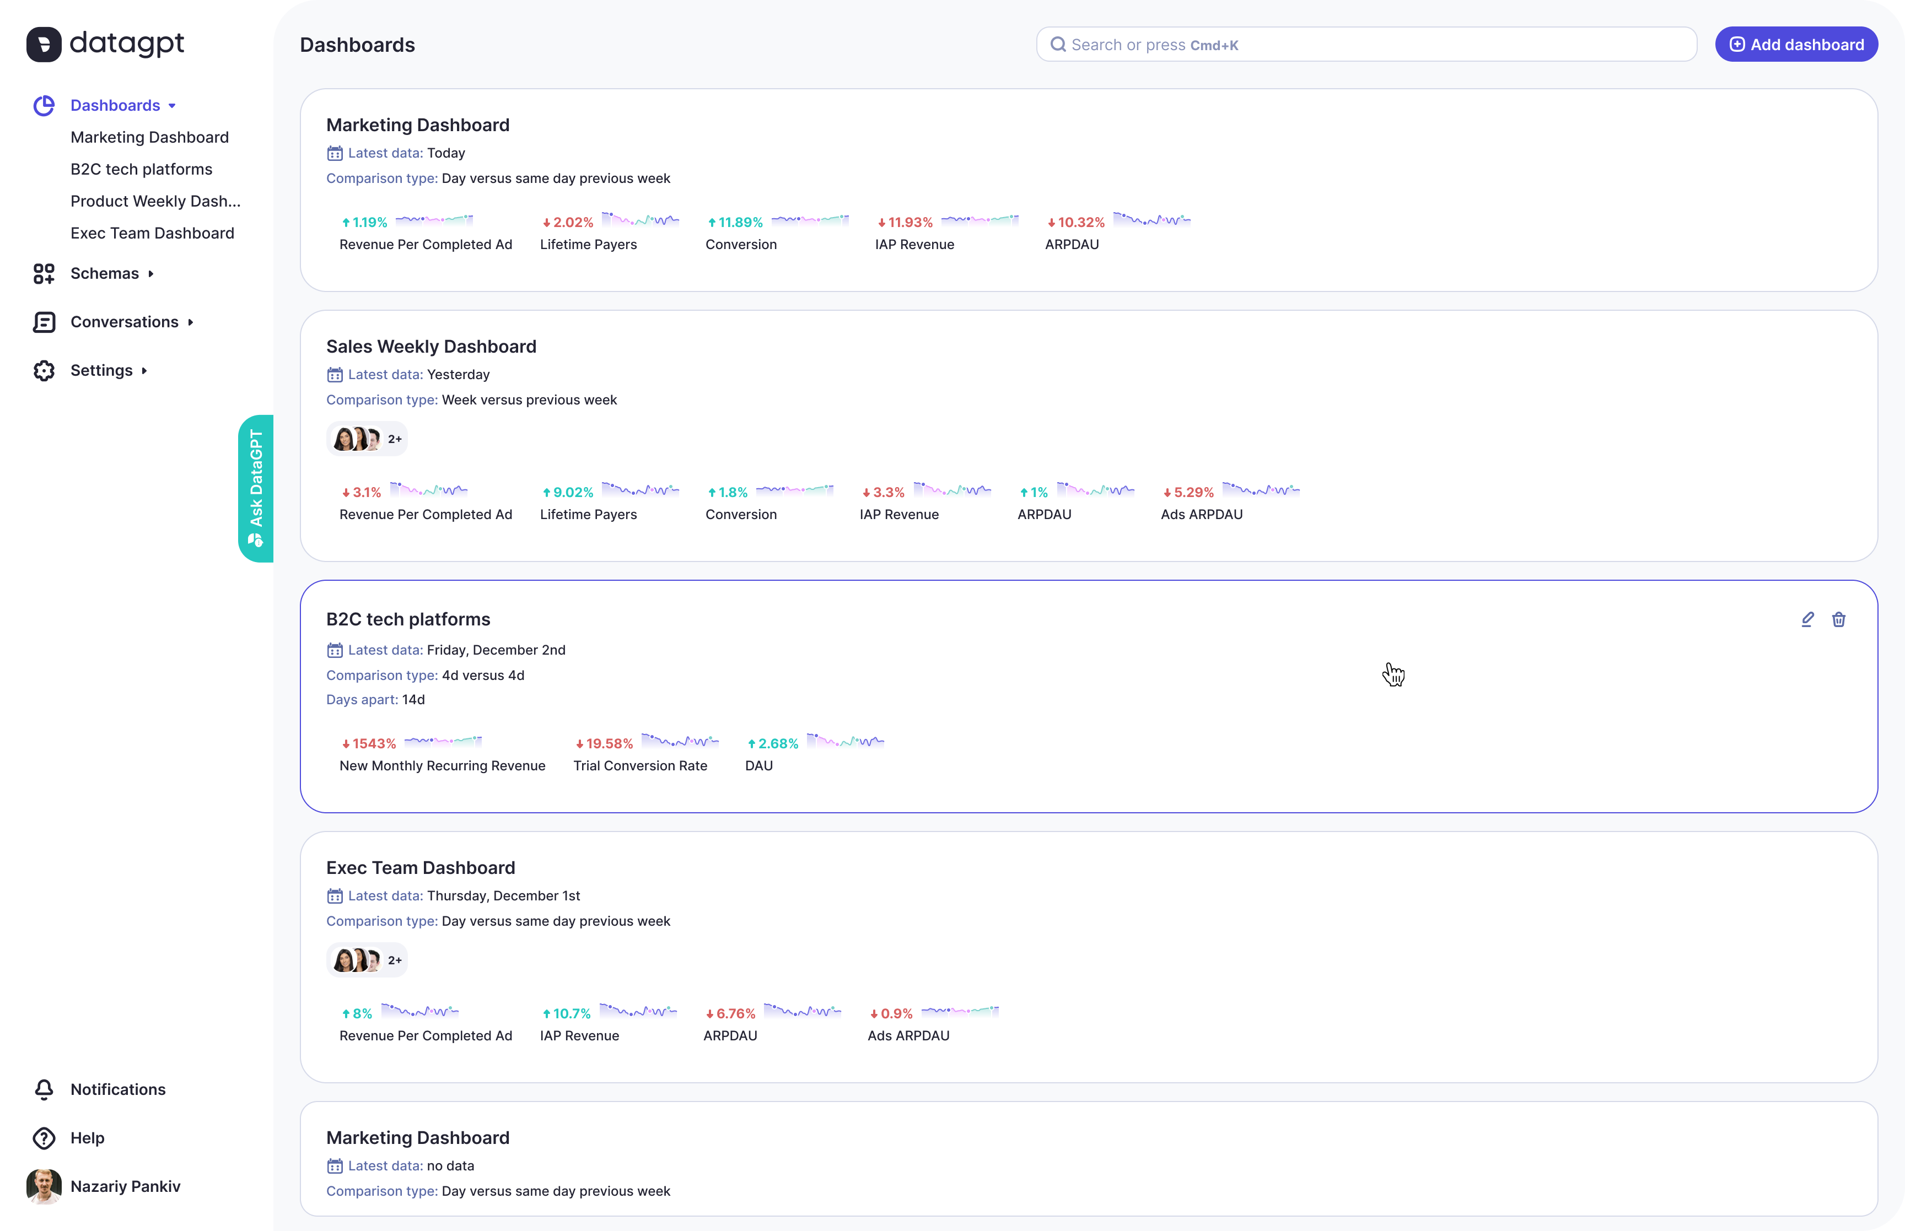The image size is (1905, 1231).
Task: Open Notifications via the bell icon
Action: 44,1089
